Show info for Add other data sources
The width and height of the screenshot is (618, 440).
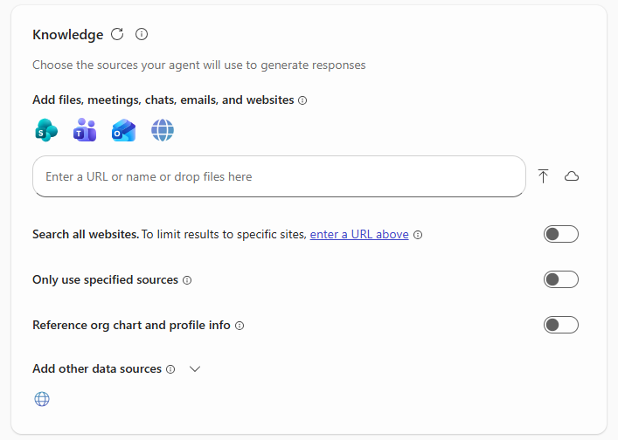click(170, 369)
